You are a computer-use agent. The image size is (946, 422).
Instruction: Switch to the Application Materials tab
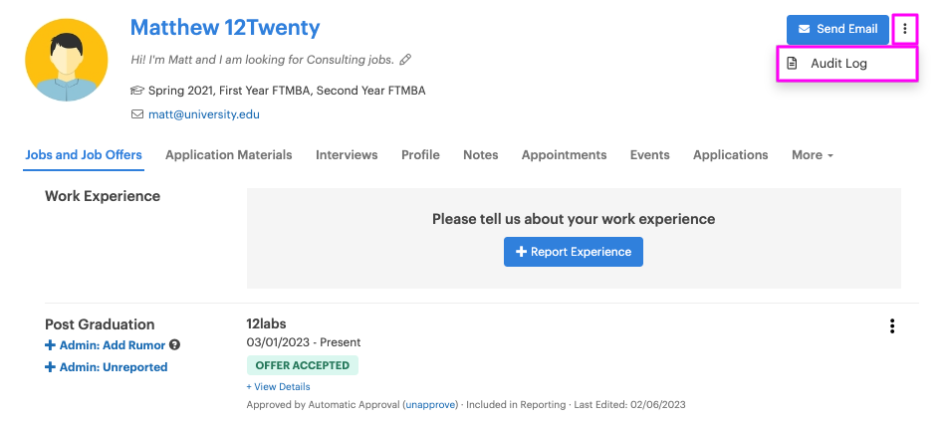tap(229, 155)
